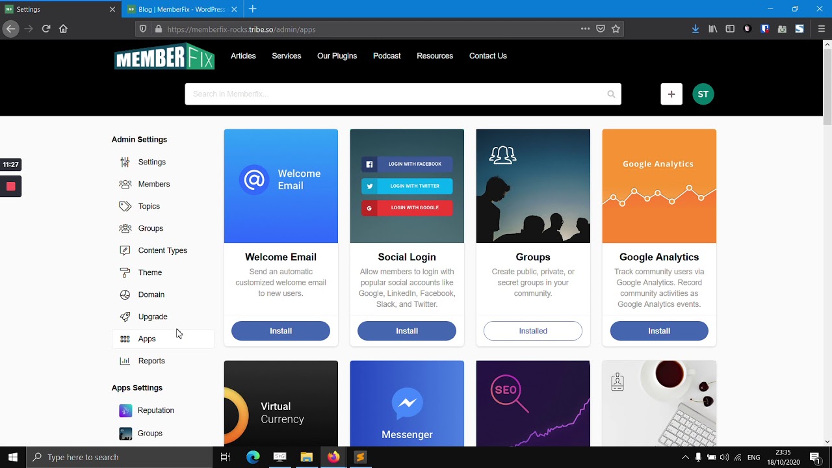Image resolution: width=832 pixels, height=468 pixels.
Task: Open Firefox hamburger menu
Action: click(821, 29)
